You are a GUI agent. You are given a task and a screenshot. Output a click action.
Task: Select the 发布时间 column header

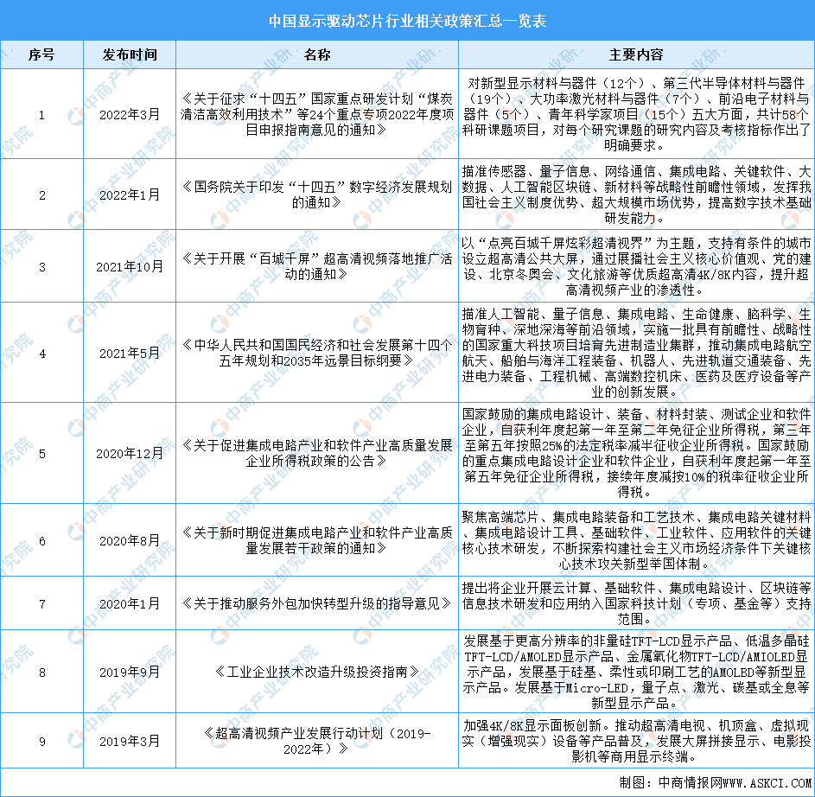coord(130,54)
